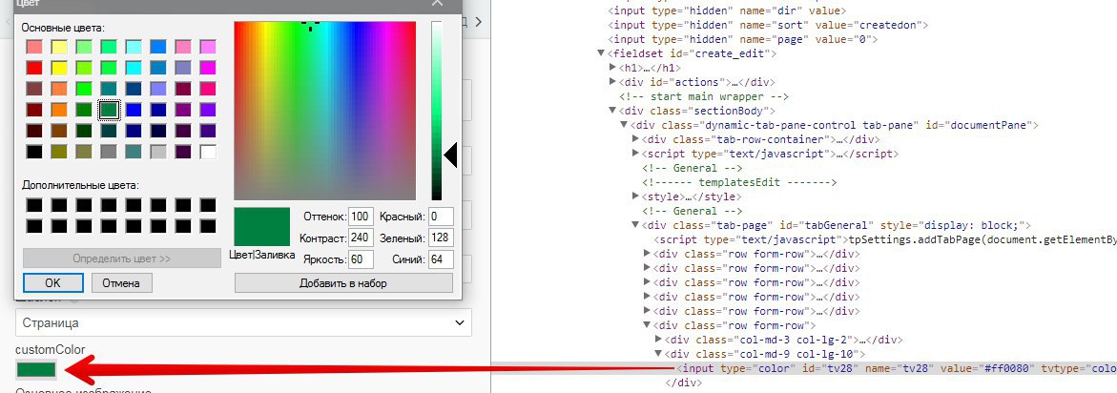
Task: Click Добавить в набор button
Action: pos(343,282)
